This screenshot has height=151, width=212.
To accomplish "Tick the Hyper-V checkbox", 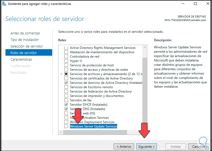I will [x=66, y=61].
